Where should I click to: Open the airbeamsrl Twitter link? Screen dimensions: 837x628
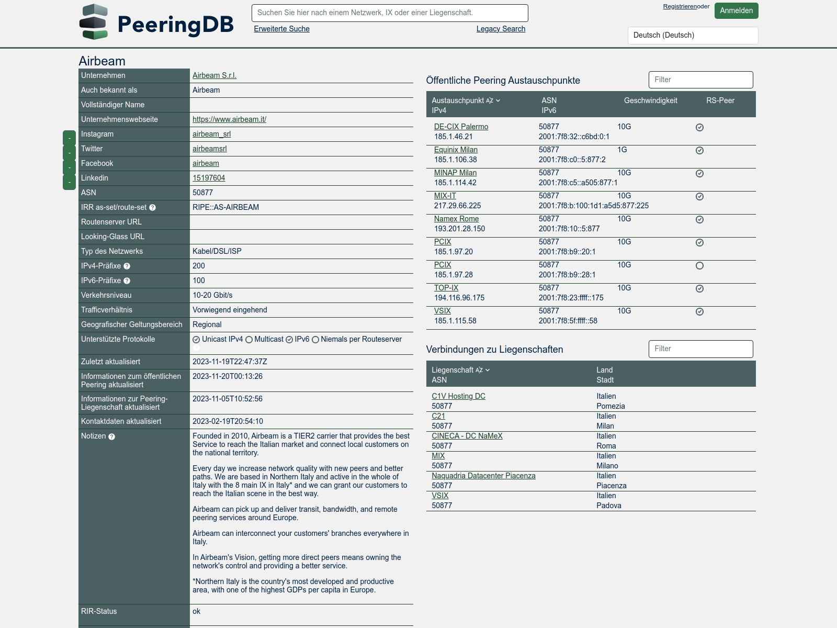[x=209, y=149]
